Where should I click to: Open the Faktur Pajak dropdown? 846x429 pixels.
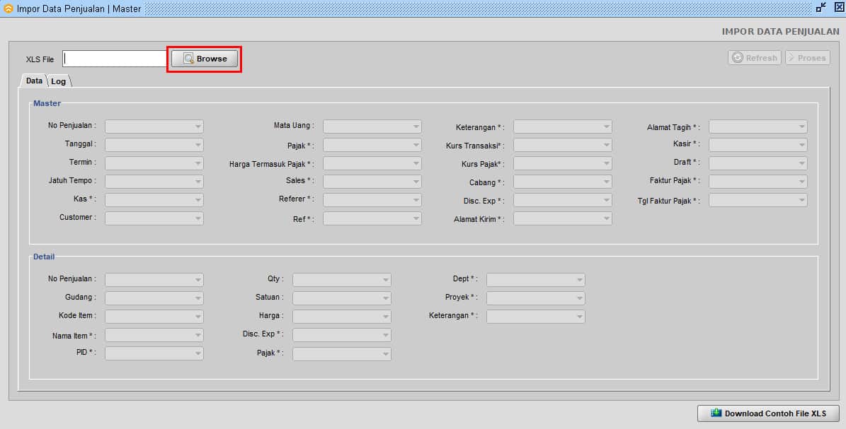point(758,182)
